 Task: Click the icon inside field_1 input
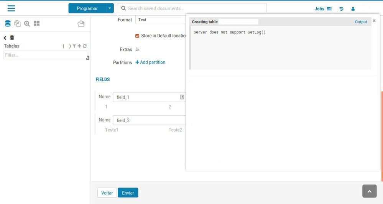point(182,97)
